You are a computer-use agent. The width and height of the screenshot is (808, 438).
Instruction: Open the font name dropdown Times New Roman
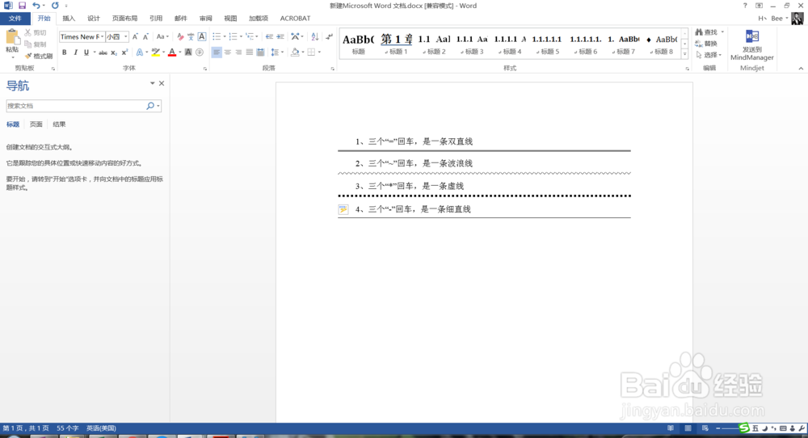[x=102, y=36]
